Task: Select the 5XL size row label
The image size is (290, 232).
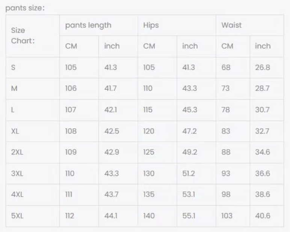Action: pos(33,216)
